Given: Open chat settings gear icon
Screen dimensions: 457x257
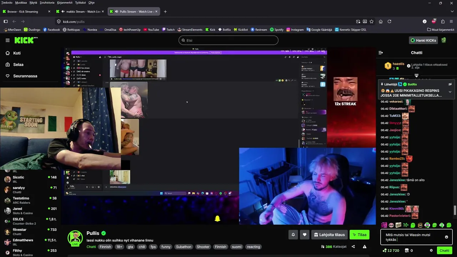Looking at the screenshot, I should (431, 251).
